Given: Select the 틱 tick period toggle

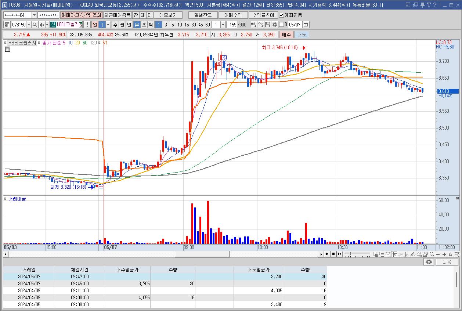Looking at the screenshot, I should (151, 25).
